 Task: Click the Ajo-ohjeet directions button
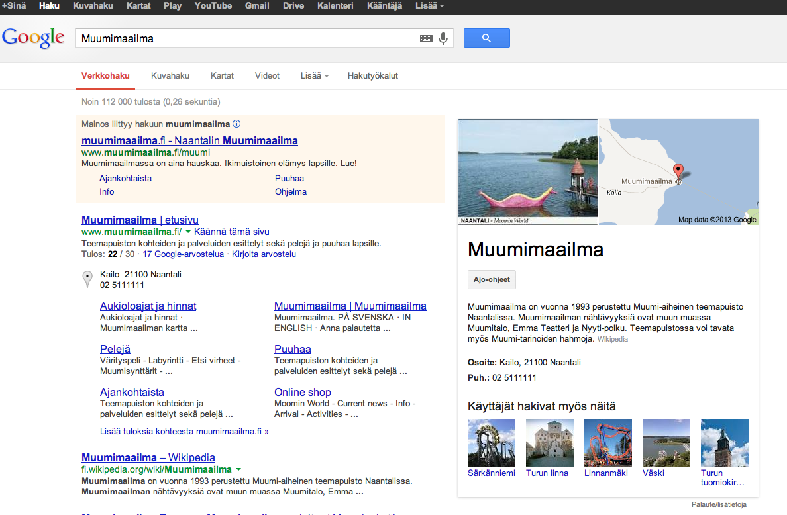(x=492, y=280)
